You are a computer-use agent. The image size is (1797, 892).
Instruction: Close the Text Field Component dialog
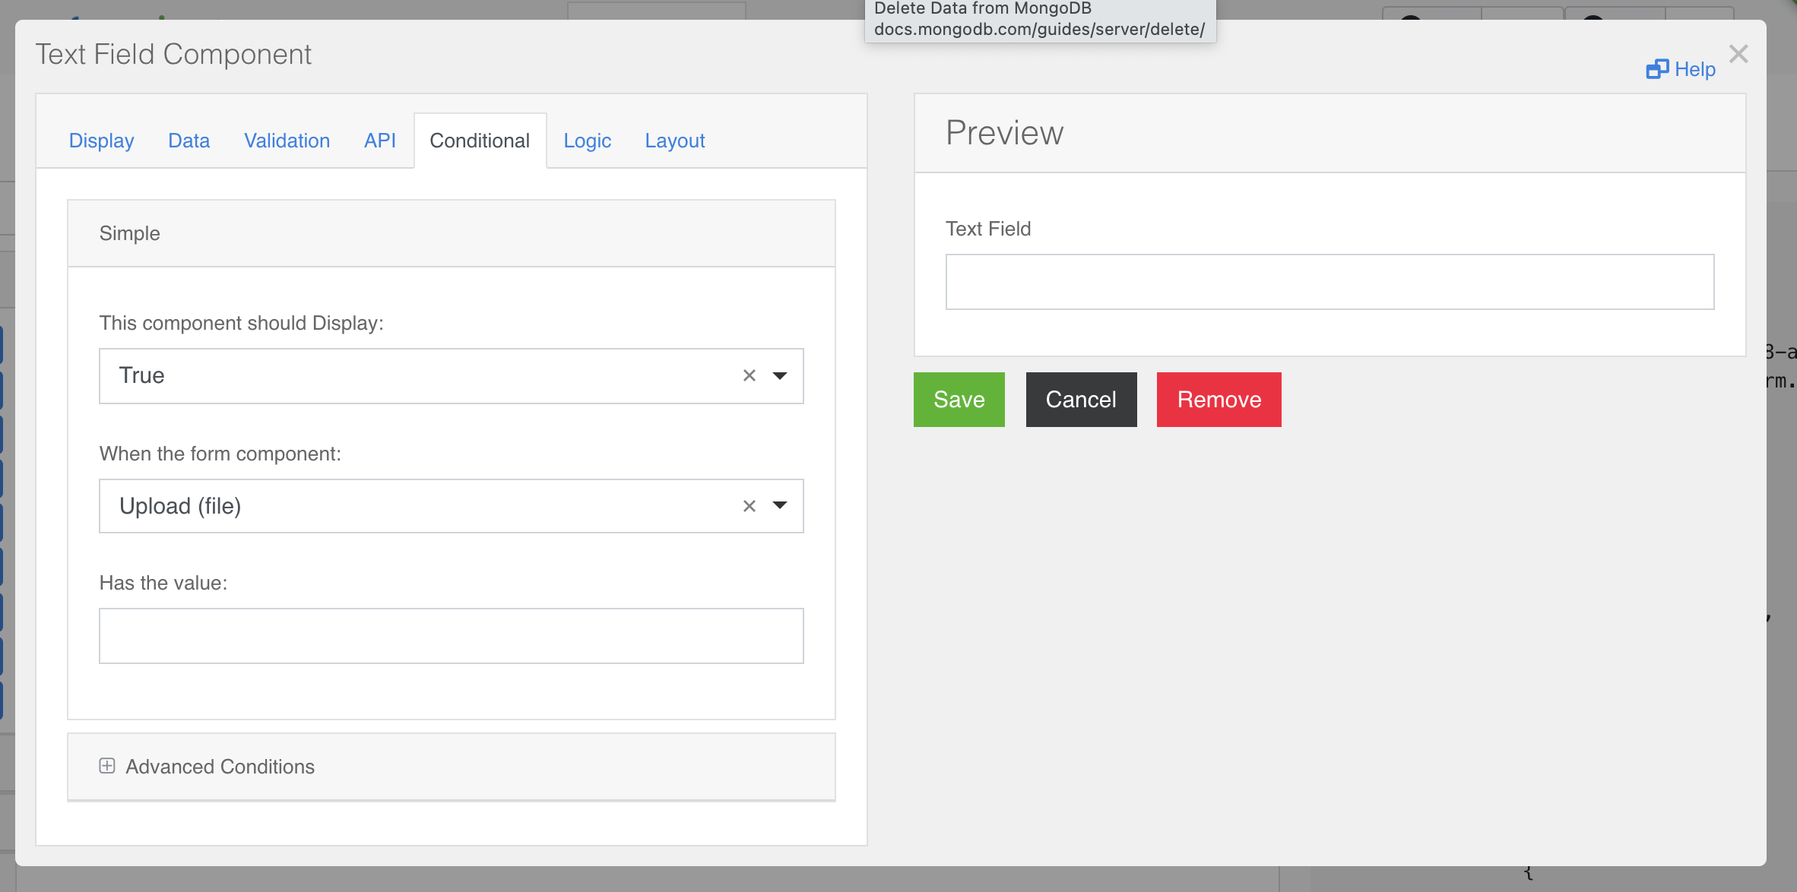[1739, 53]
